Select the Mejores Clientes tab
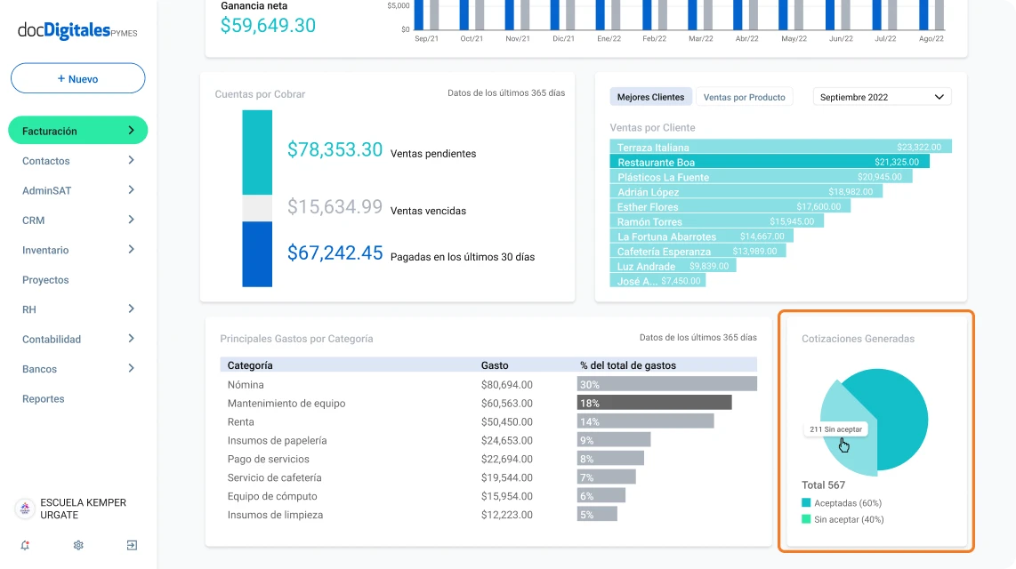 point(650,97)
